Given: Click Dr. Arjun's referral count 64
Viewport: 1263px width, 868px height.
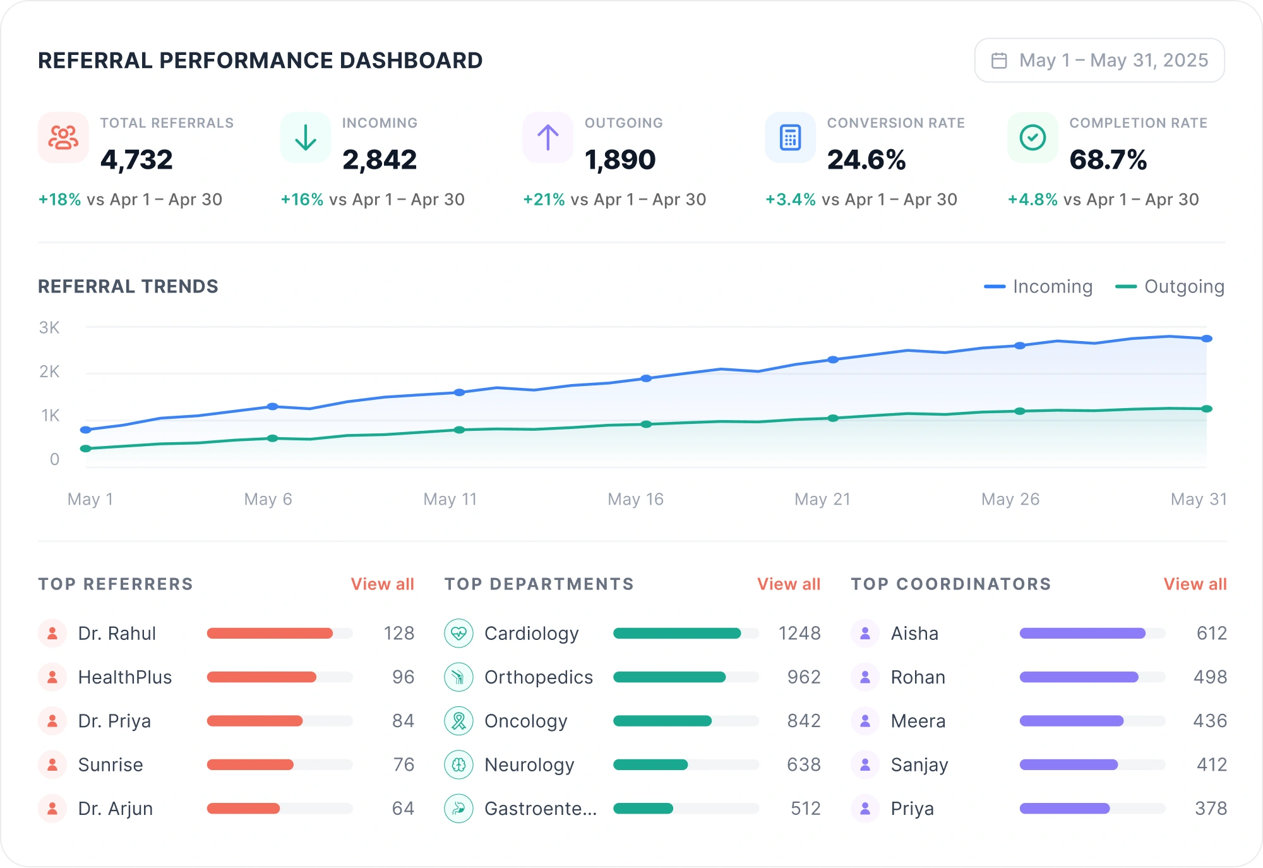Looking at the screenshot, I should [x=403, y=809].
